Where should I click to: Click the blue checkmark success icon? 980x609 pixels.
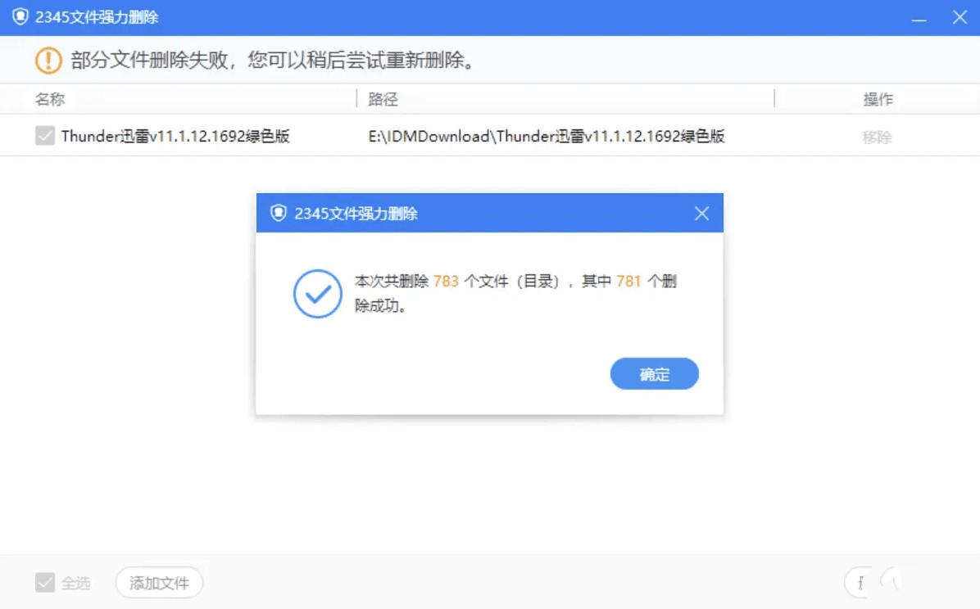317,294
